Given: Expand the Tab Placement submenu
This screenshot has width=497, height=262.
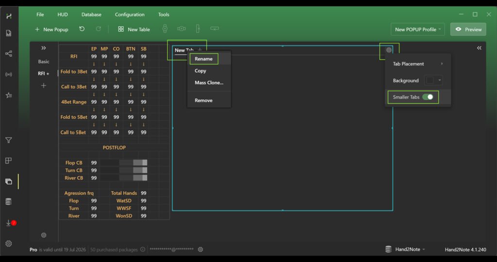Looking at the screenshot, I should (x=418, y=64).
